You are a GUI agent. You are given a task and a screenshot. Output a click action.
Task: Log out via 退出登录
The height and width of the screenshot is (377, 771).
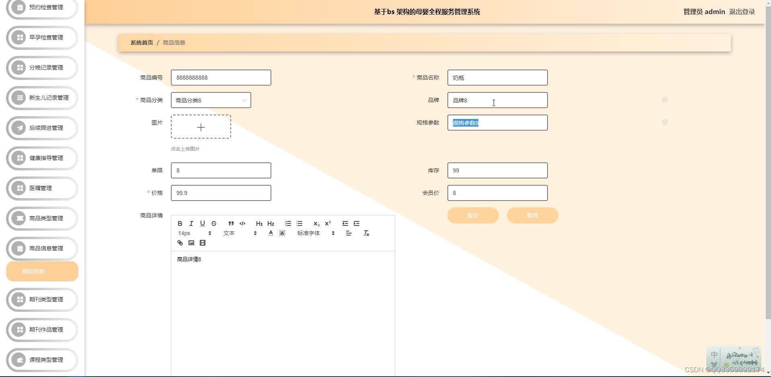[x=742, y=12]
